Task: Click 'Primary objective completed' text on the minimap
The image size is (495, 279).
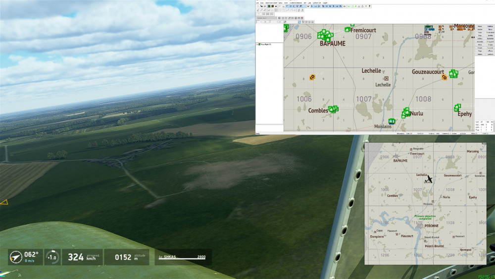Action: 425,218
